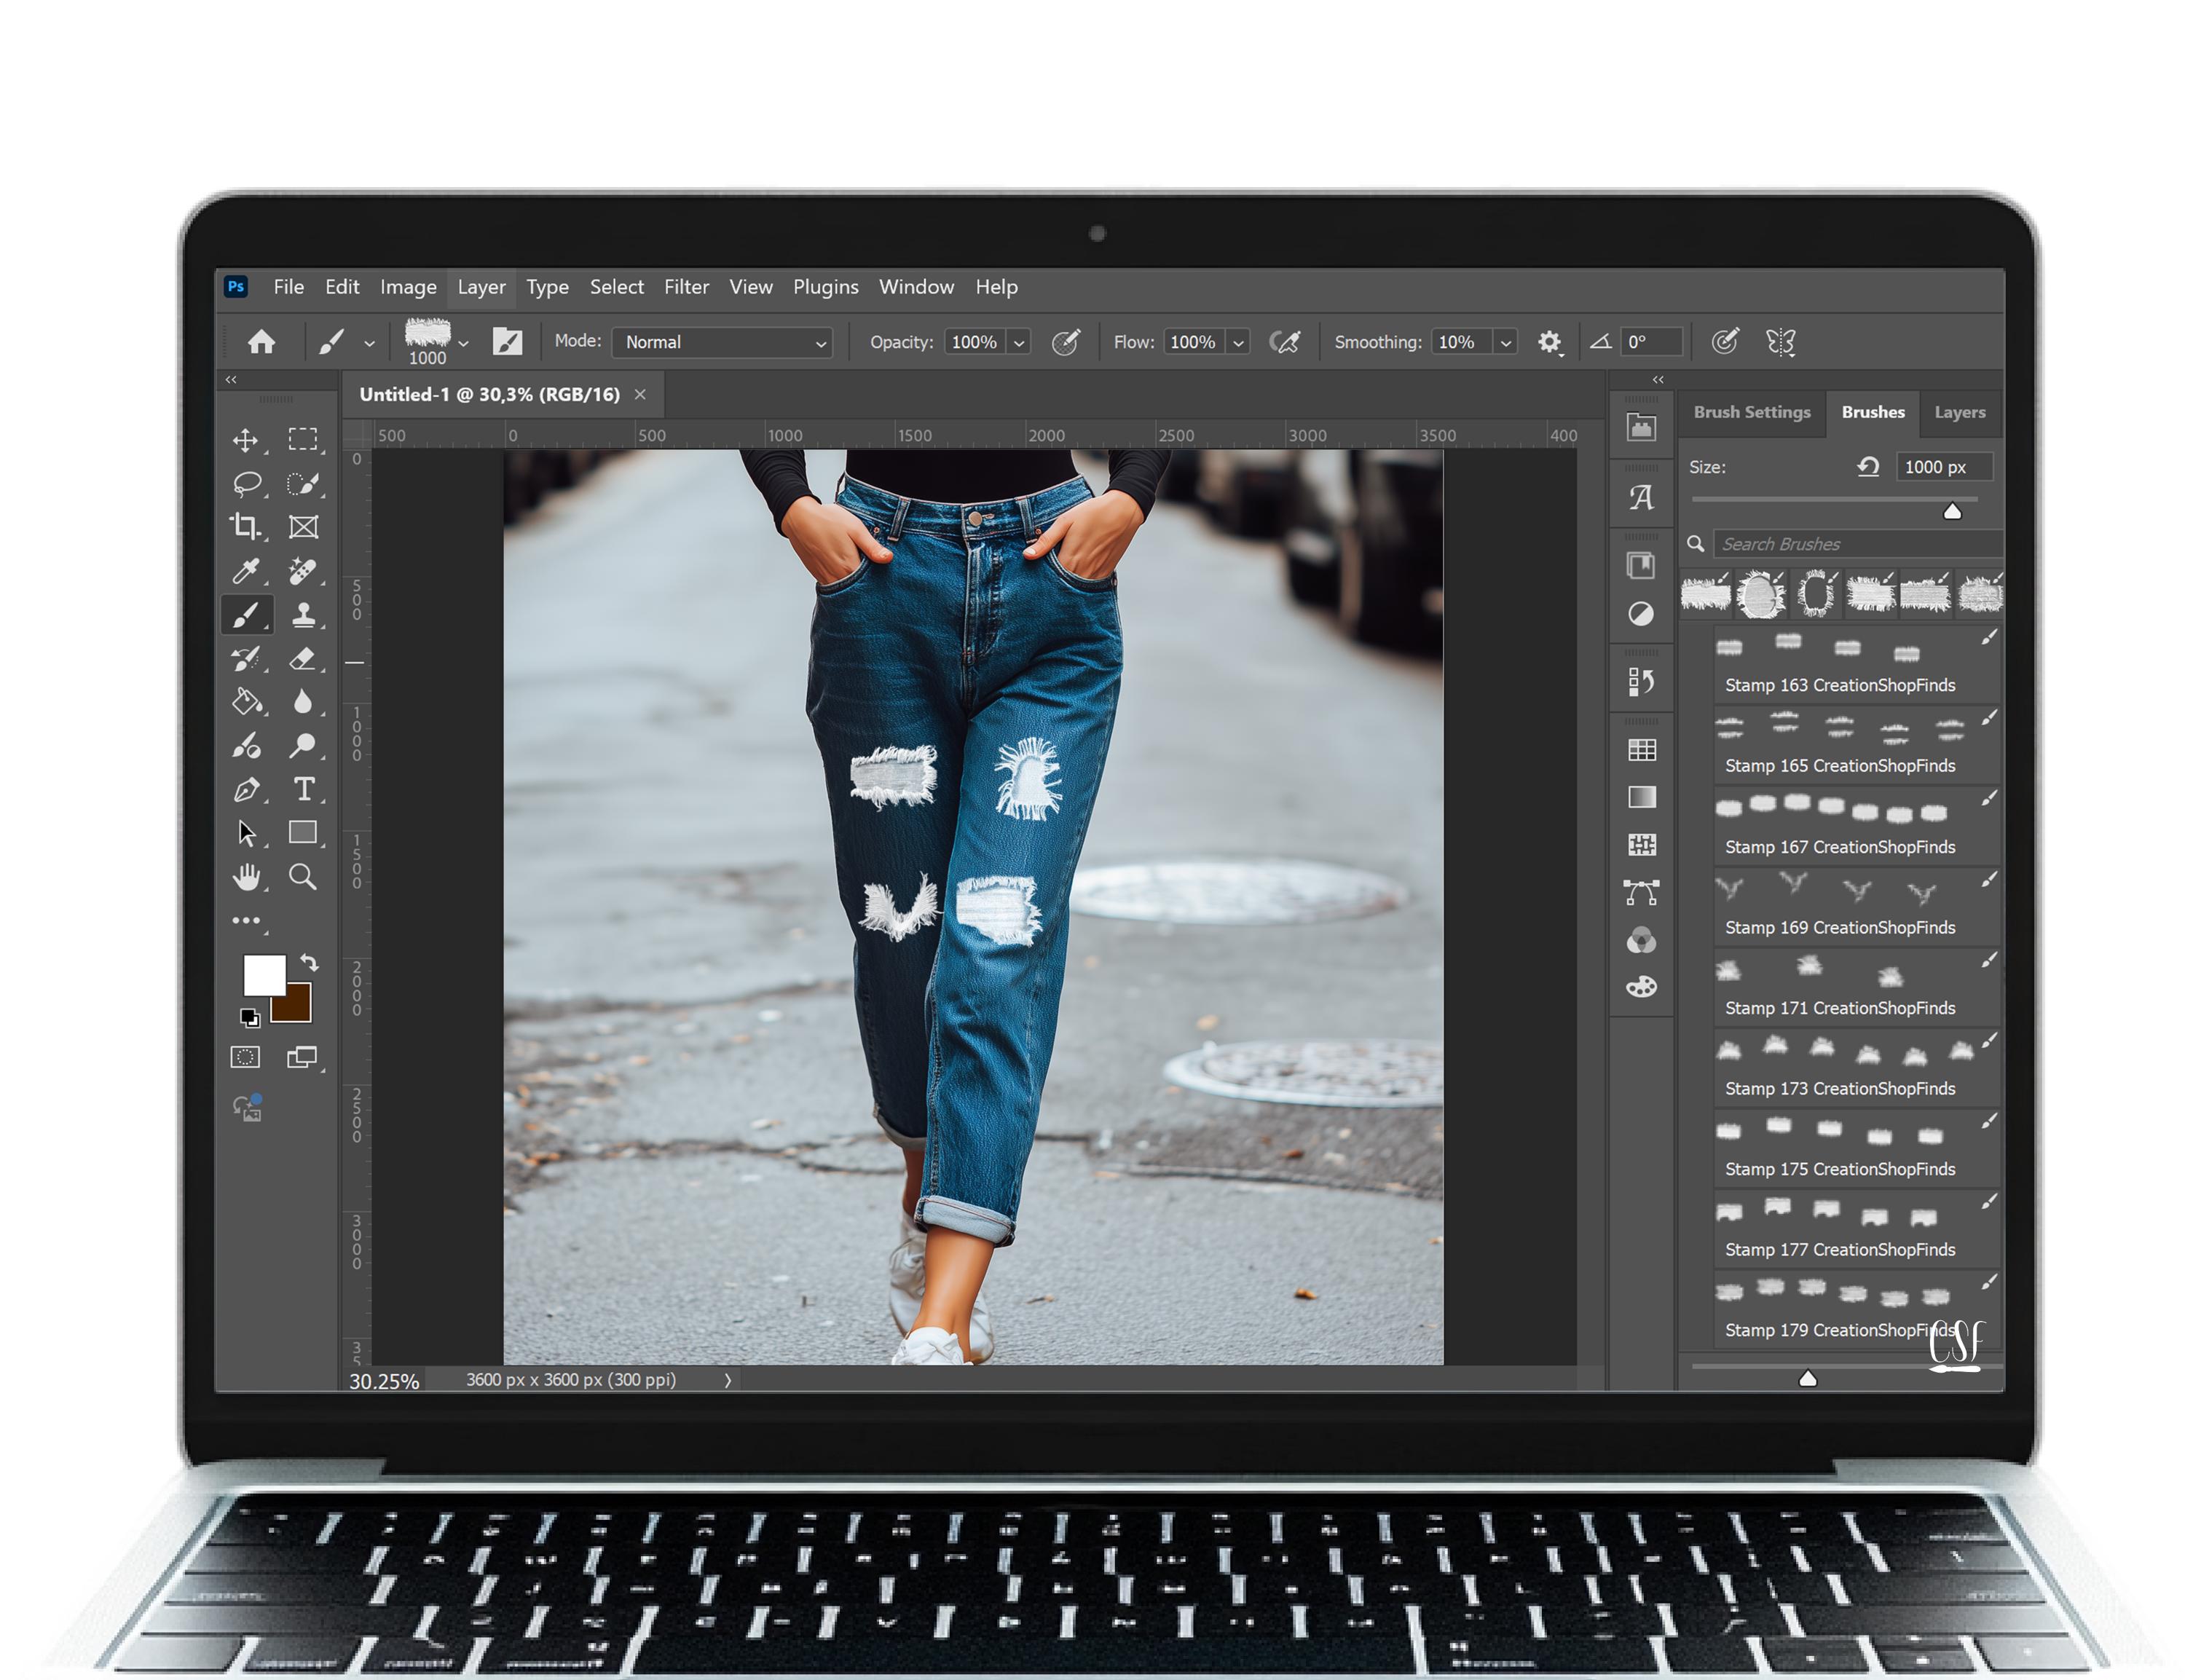Viewport: 2185px width, 1680px height.
Task: Switch to the Brush Settings tab
Action: (x=1751, y=412)
